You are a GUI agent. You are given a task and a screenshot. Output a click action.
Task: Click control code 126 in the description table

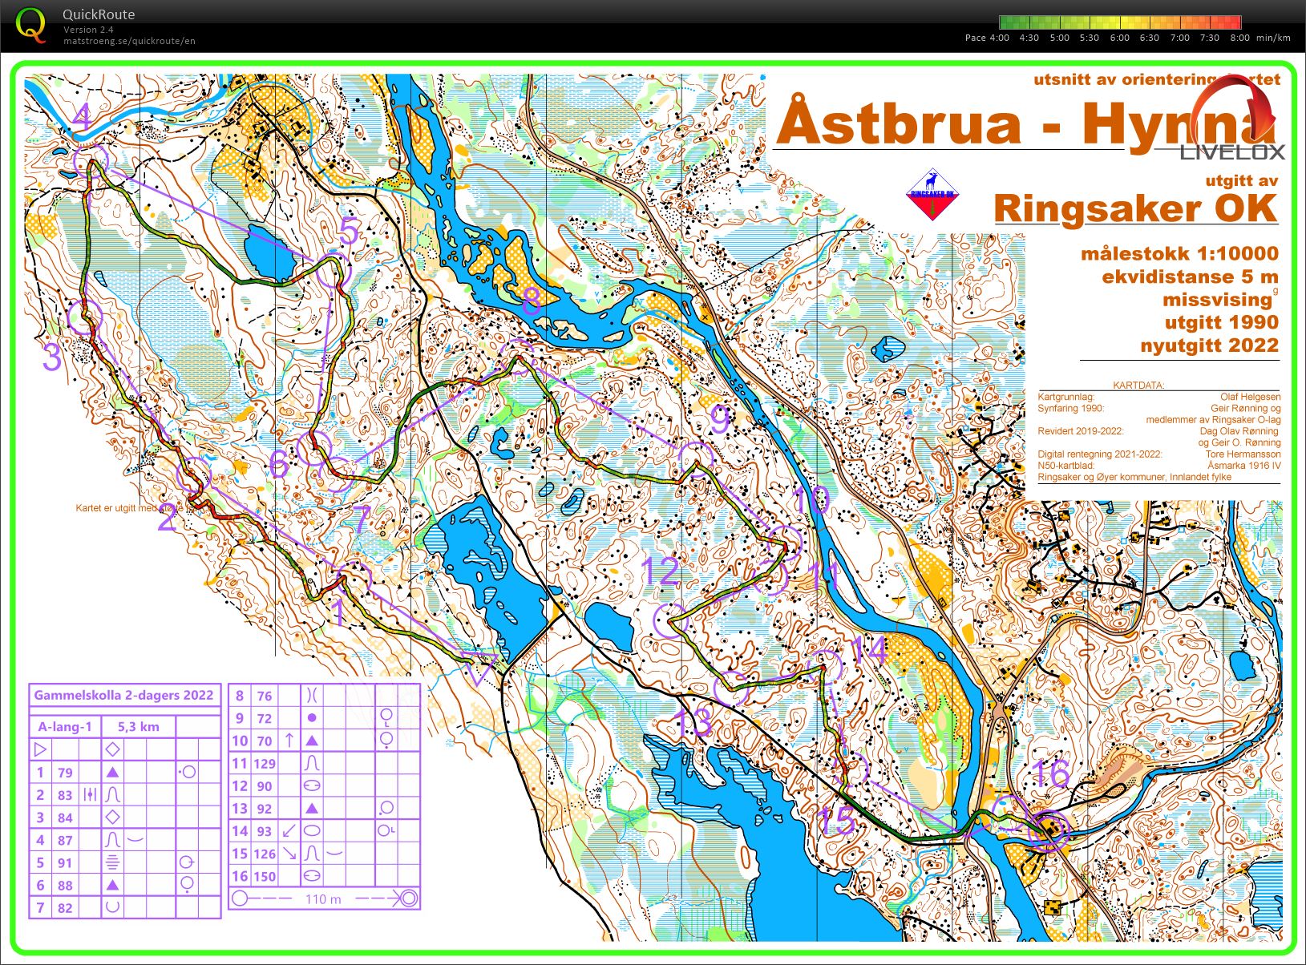pos(265,854)
